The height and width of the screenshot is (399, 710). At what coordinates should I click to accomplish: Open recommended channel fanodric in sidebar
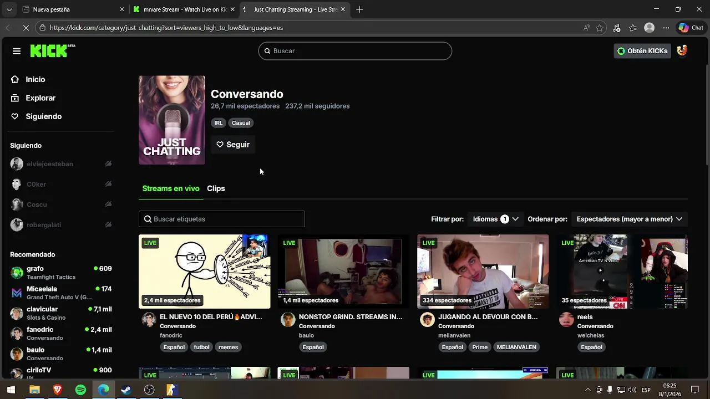[x=61, y=333]
